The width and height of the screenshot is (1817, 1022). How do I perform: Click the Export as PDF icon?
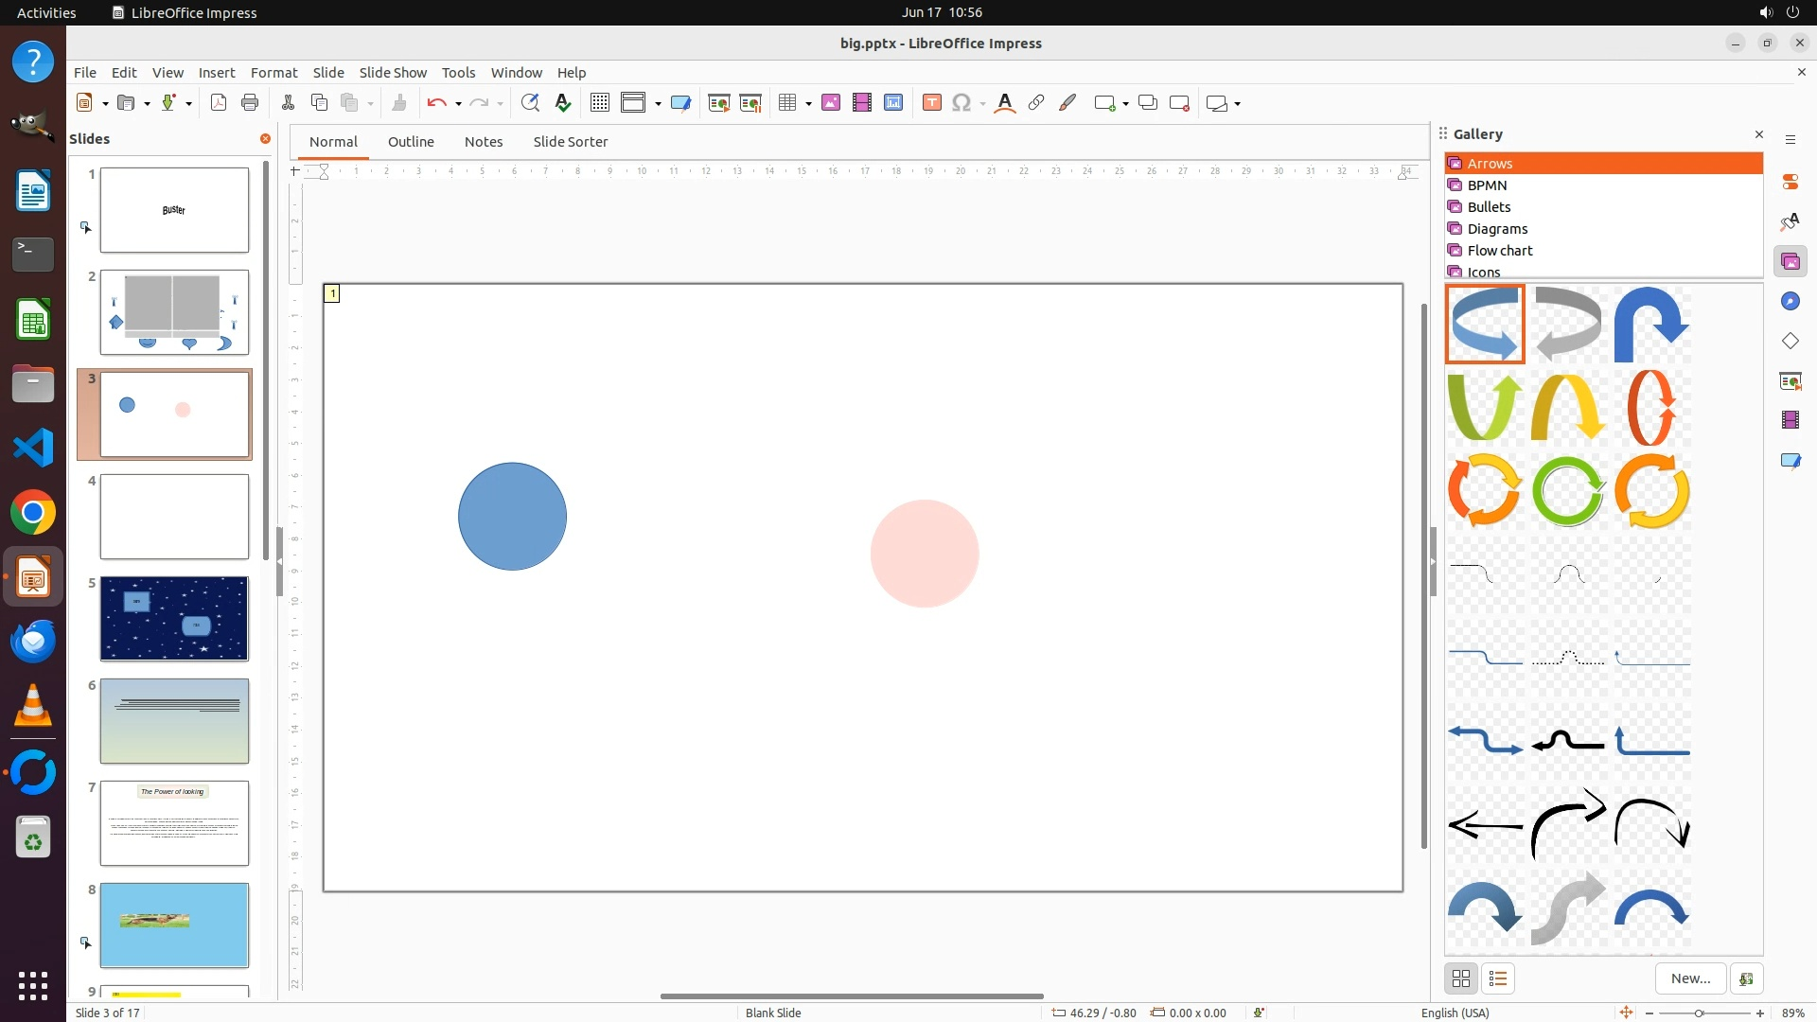(219, 103)
